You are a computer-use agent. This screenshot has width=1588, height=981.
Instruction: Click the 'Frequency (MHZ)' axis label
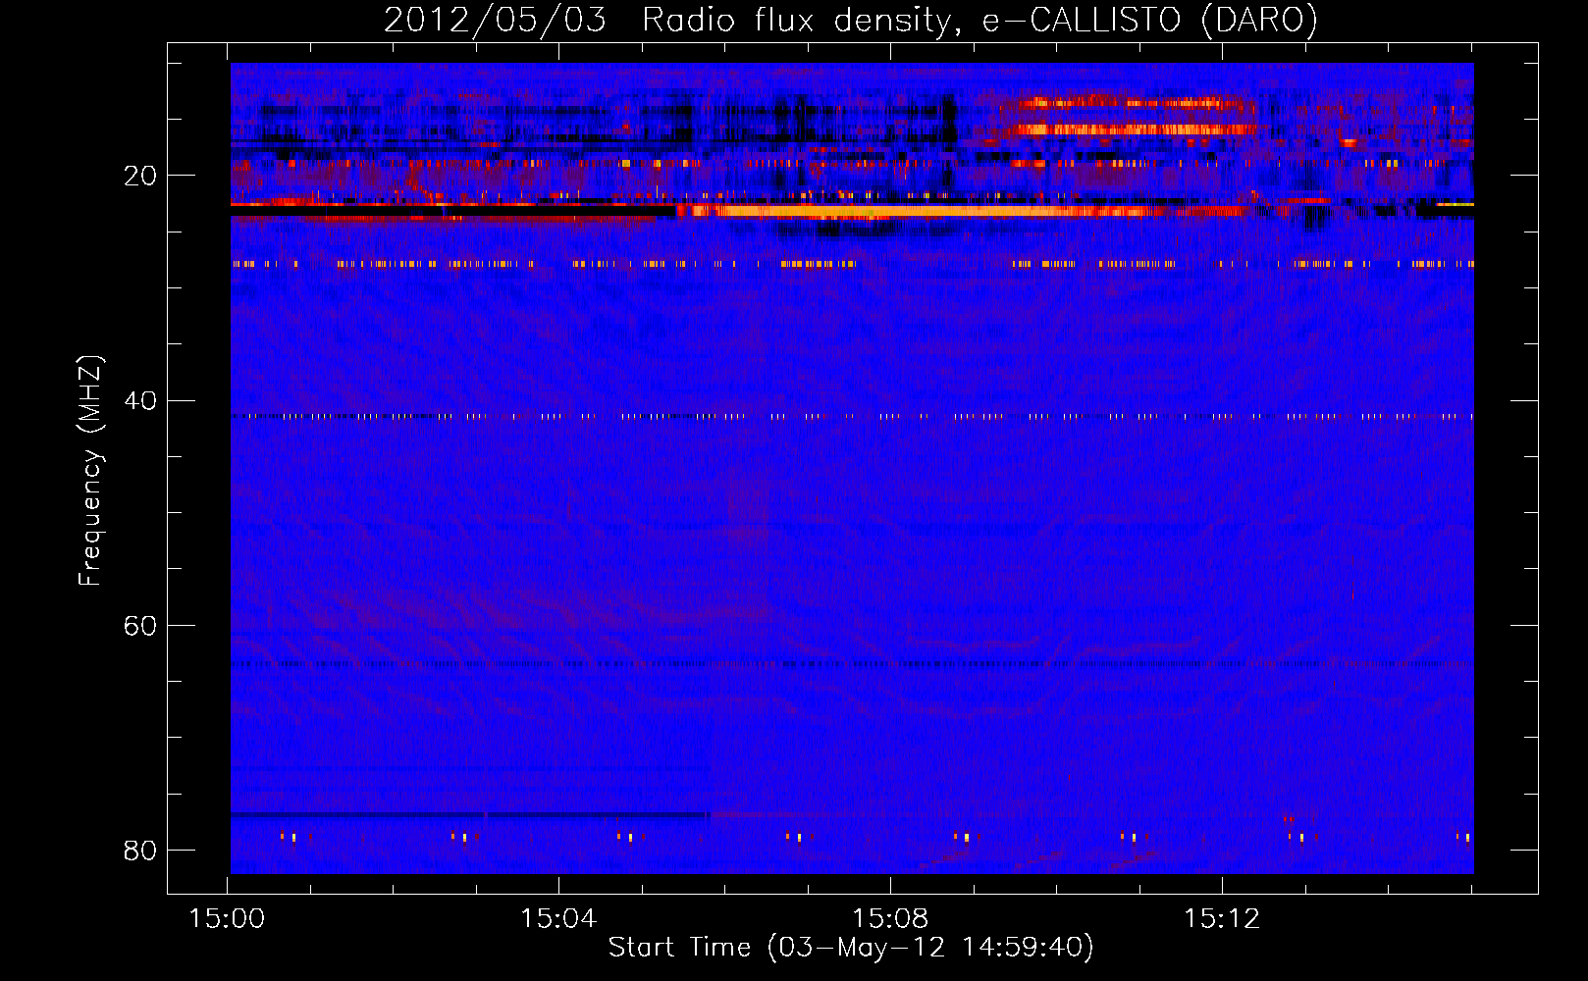[x=90, y=471]
